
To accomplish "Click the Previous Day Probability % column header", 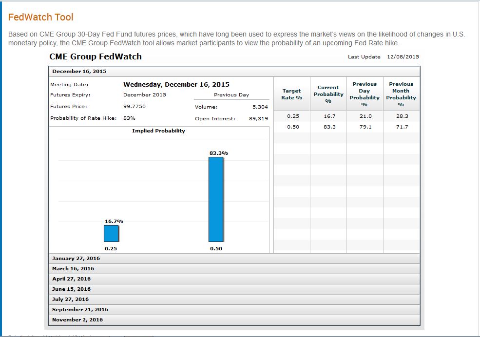I will pos(365,94).
